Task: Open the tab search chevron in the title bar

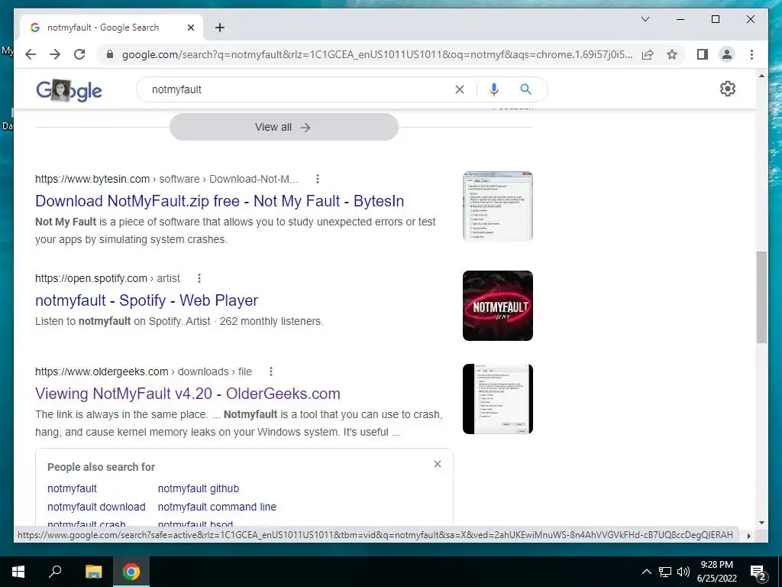Action: tap(645, 19)
